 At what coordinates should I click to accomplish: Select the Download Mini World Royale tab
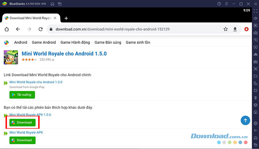coord(31,18)
